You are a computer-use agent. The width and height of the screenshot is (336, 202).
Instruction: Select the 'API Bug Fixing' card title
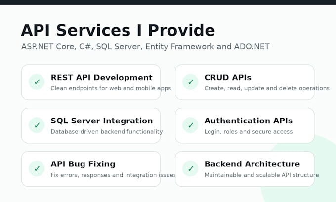[83, 164]
